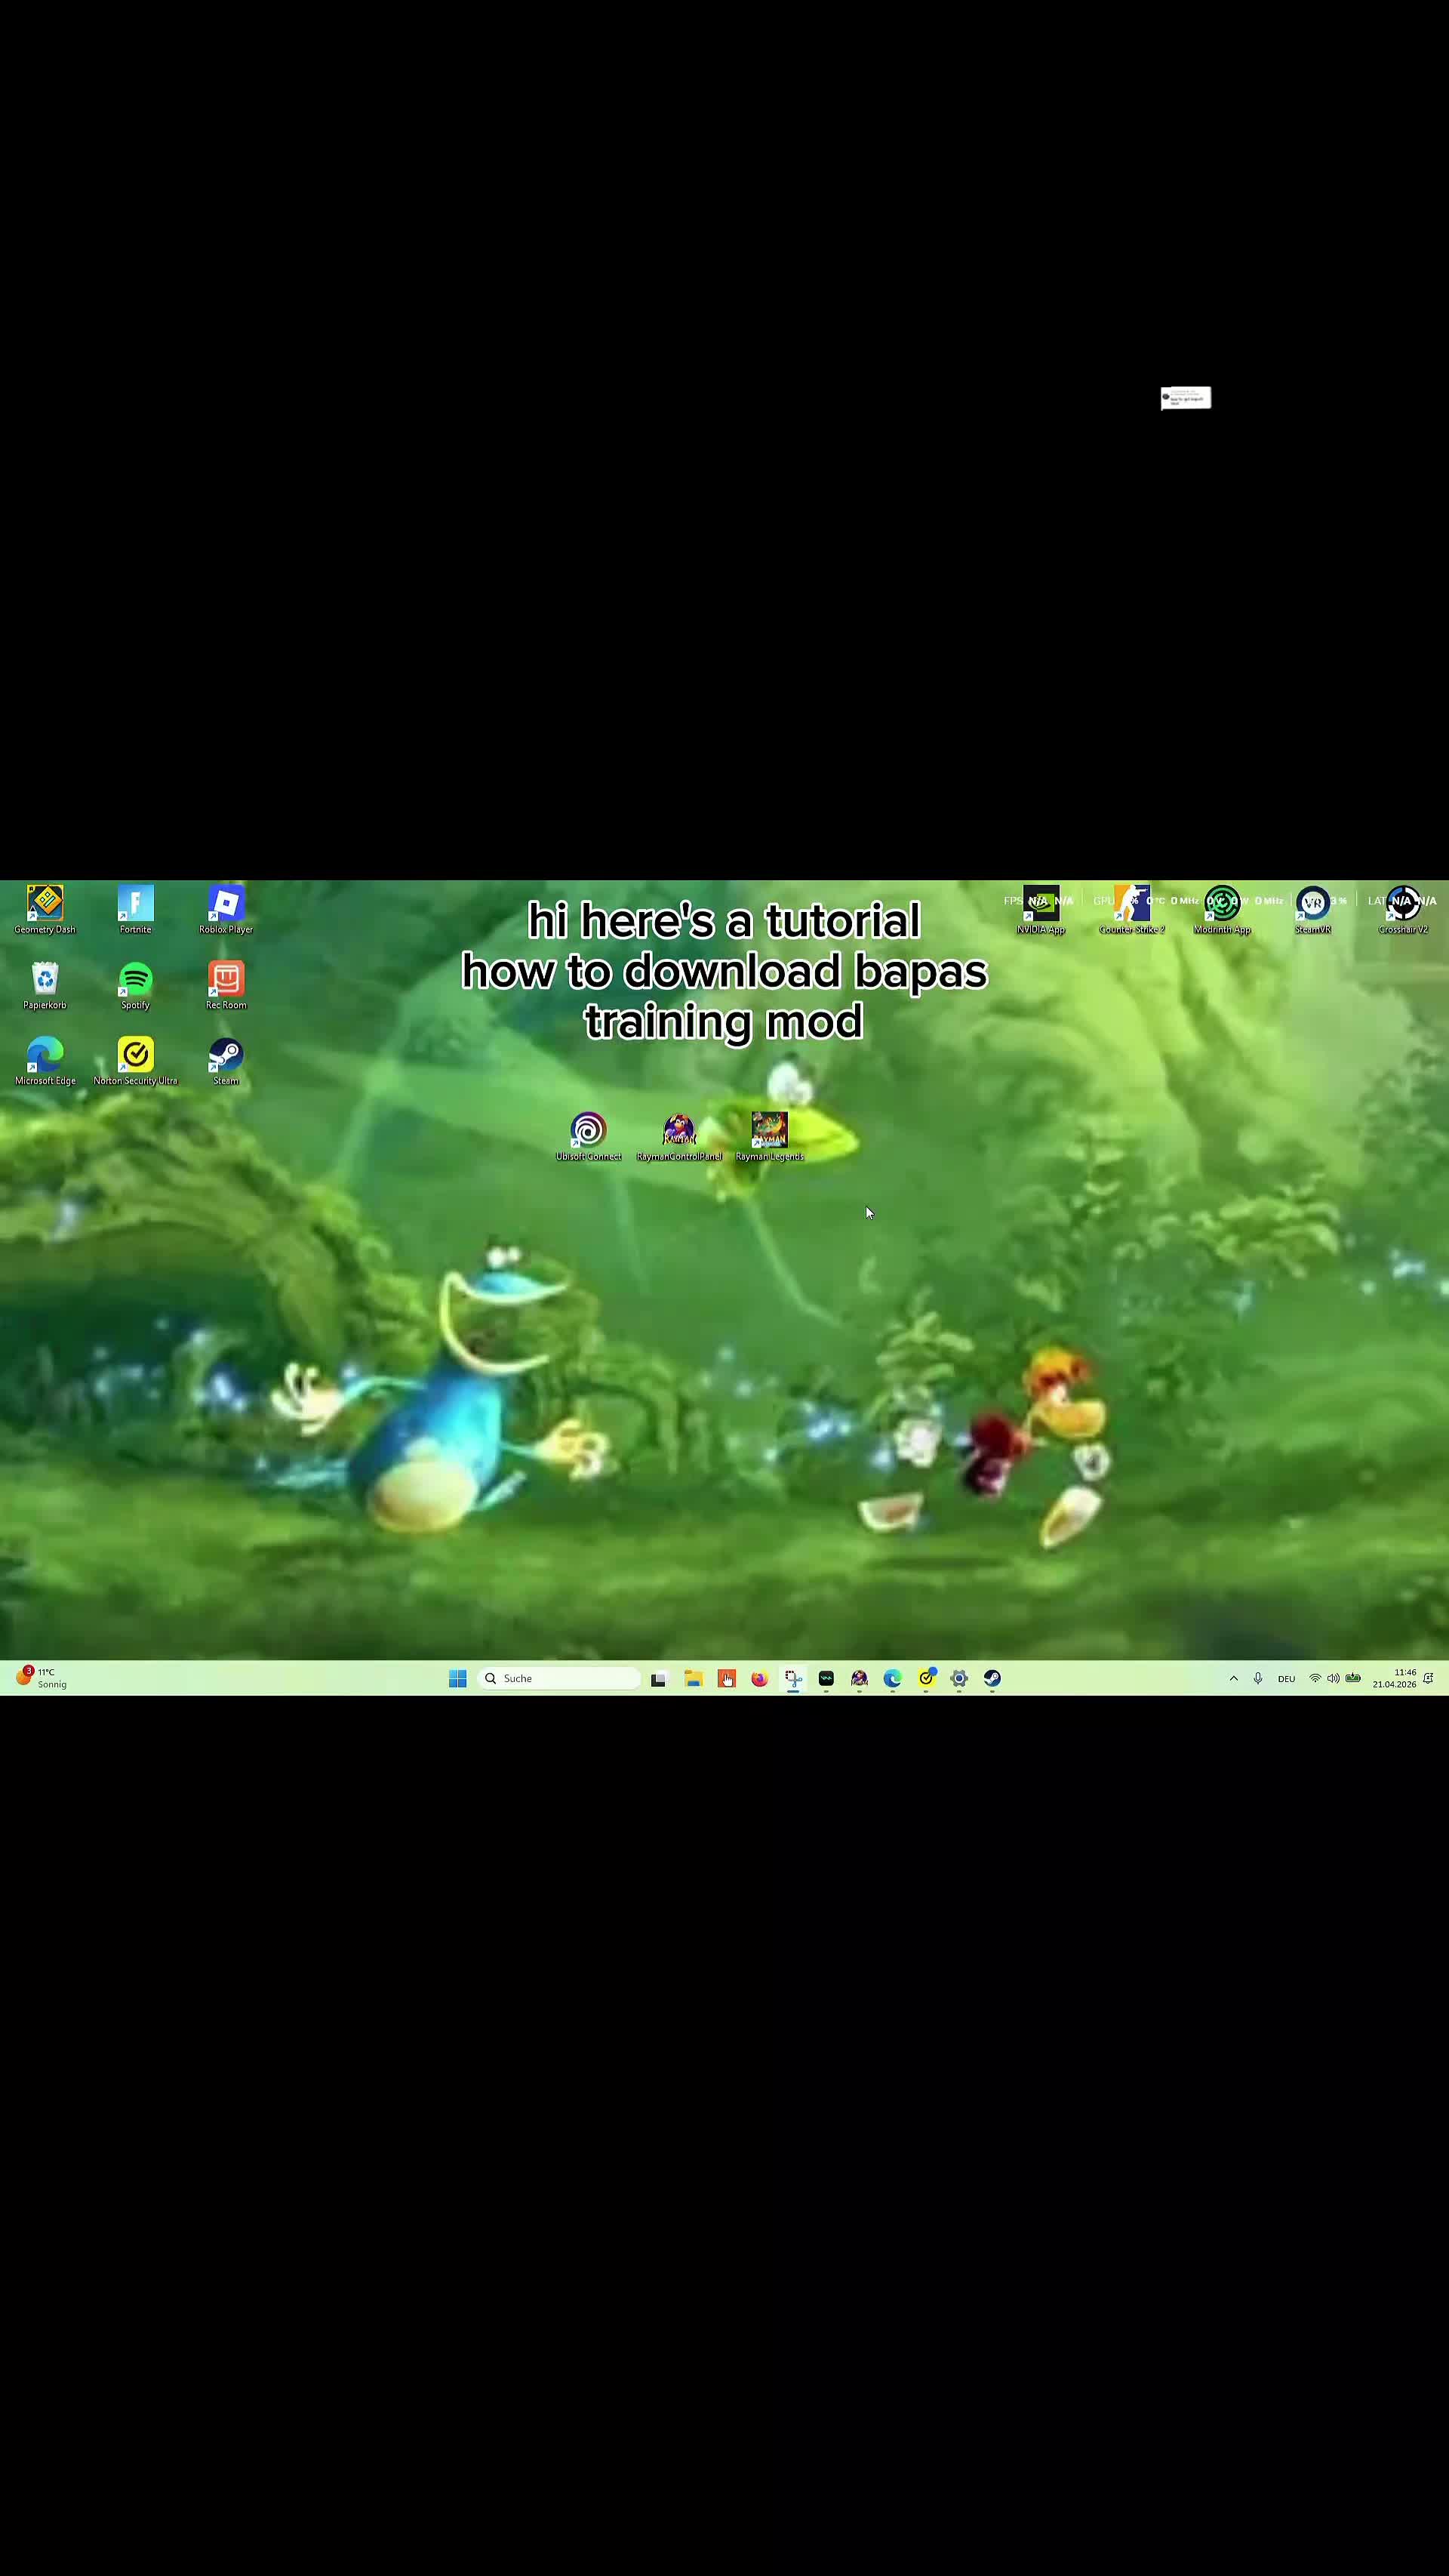Click the small white comment thumbnail above the desktop
This screenshot has width=1449, height=2576.
point(1185,398)
